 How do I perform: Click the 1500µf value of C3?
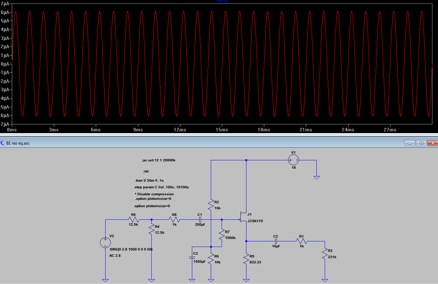(199, 262)
